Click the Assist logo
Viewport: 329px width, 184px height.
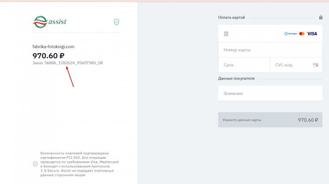pyautogui.click(x=50, y=21)
